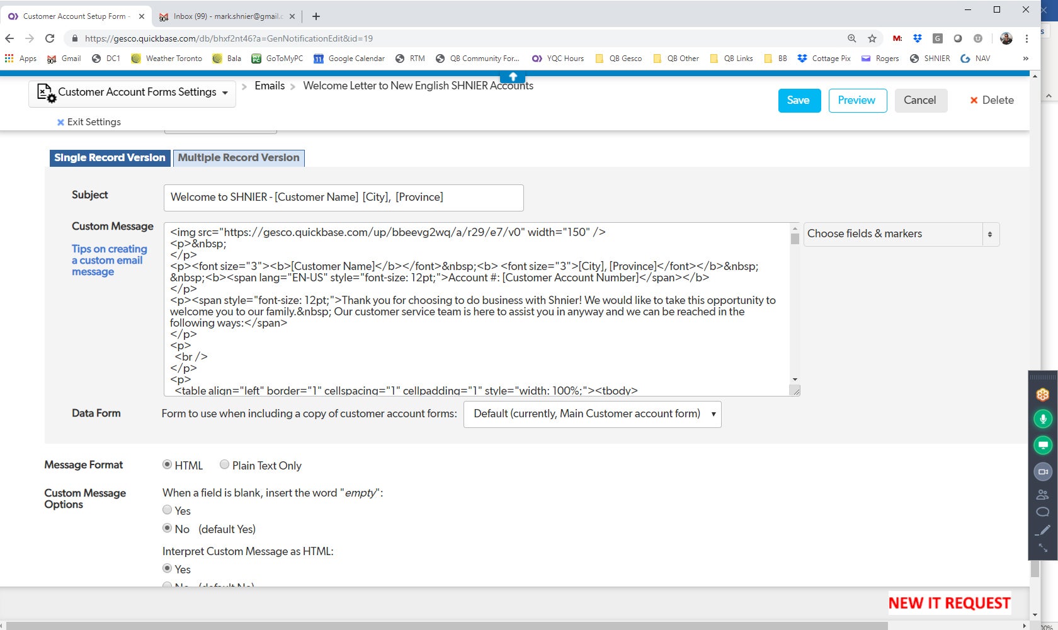Turn on the webcam camera icon
Image resolution: width=1058 pixels, height=630 pixels.
(1043, 471)
